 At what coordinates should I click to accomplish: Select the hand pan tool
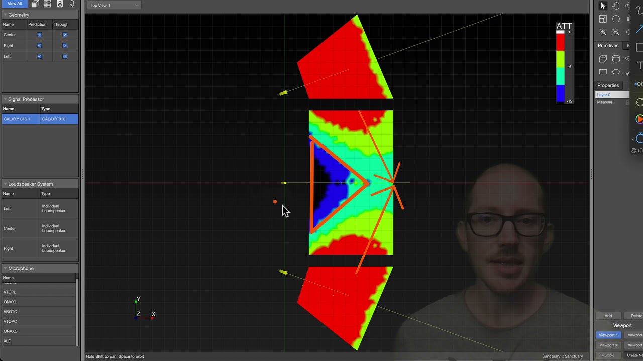tap(616, 6)
